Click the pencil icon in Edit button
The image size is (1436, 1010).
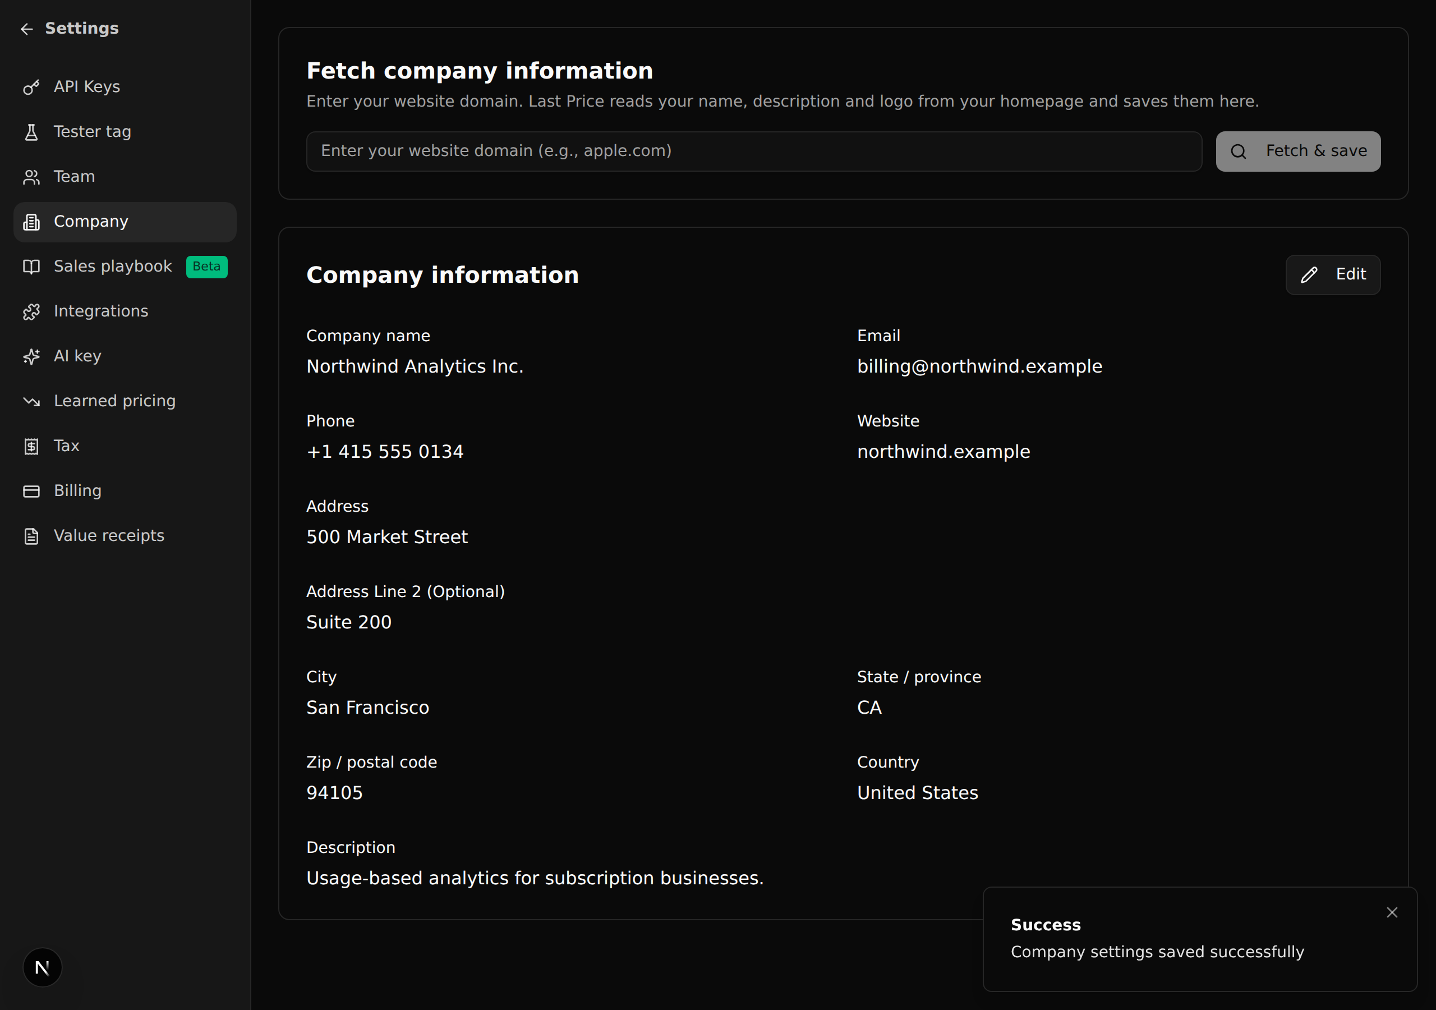(1309, 275)
